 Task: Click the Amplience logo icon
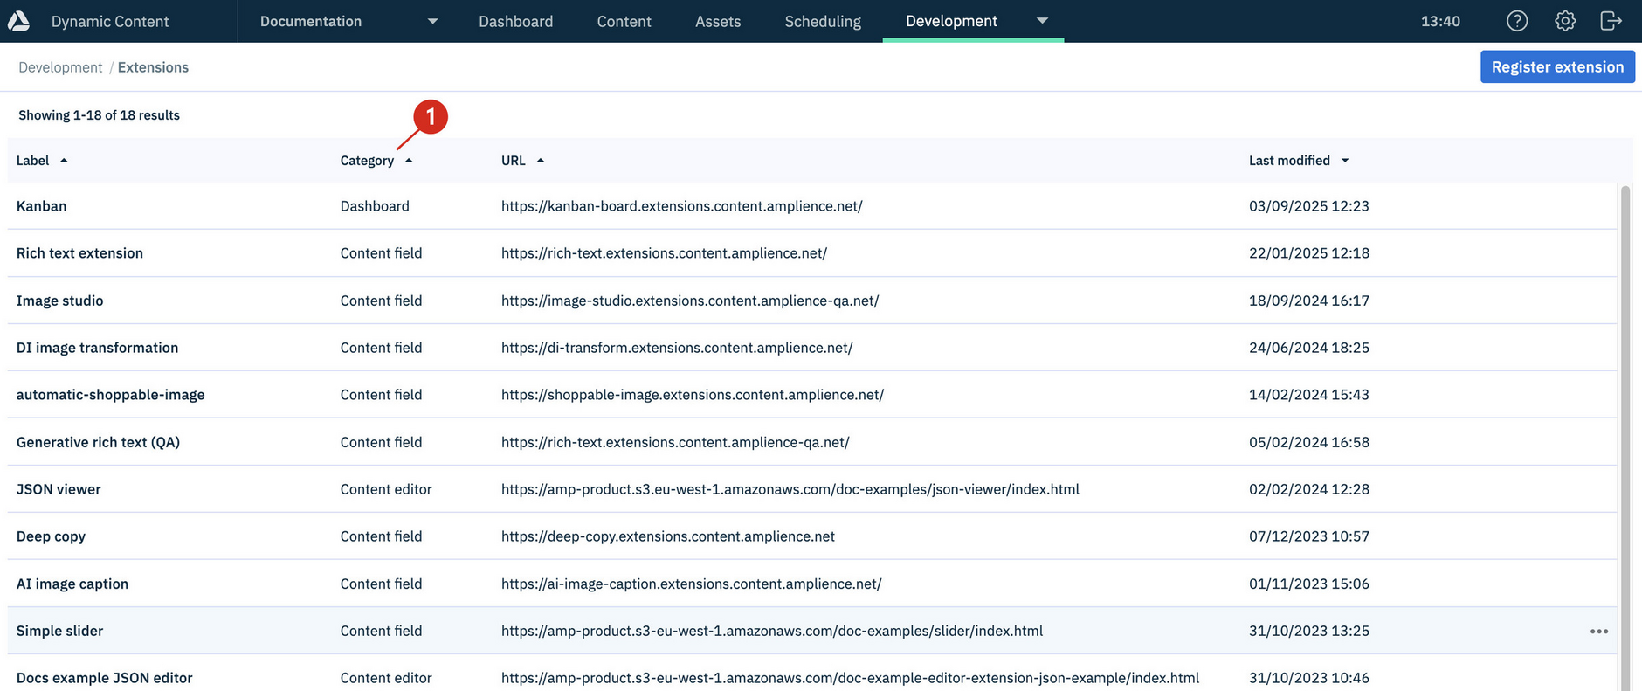(x=18, y=21)
